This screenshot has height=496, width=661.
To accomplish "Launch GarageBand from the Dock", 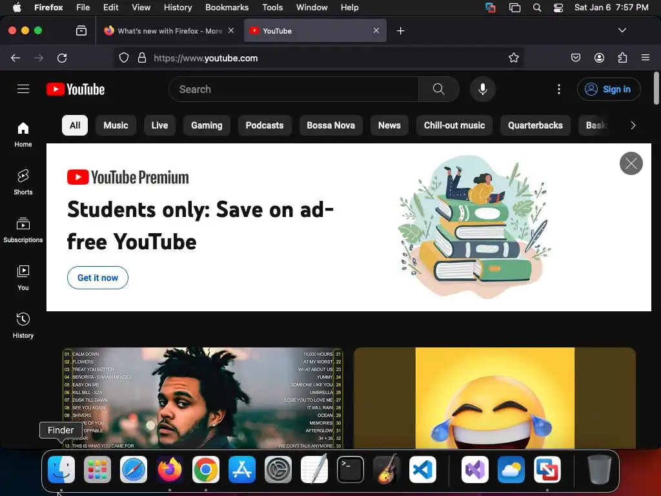I will pyautogui.click(x=387, y=470).
